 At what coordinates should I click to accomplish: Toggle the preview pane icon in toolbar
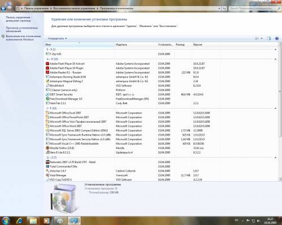[x=269, y=38]
